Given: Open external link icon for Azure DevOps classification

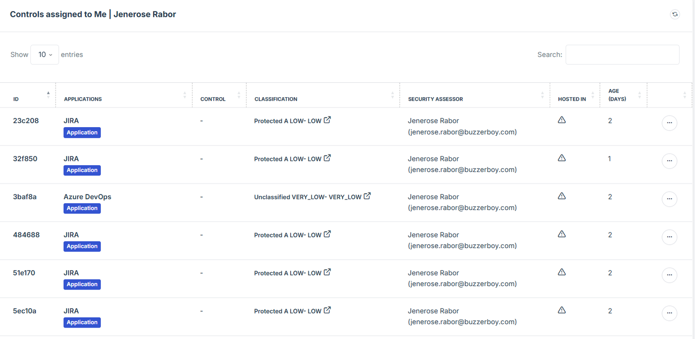Looking at the screenshot, I should click(367, 196).
